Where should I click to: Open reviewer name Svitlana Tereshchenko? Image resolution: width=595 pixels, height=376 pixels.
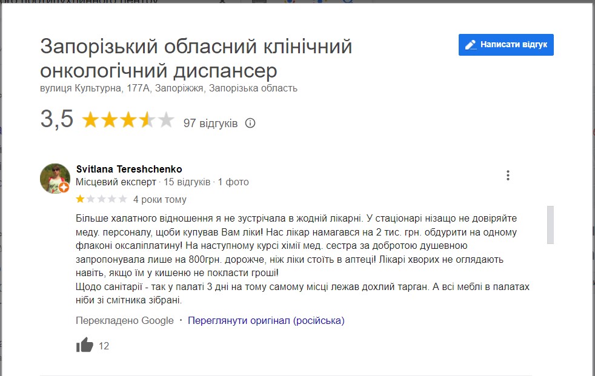tap(129, 169)
